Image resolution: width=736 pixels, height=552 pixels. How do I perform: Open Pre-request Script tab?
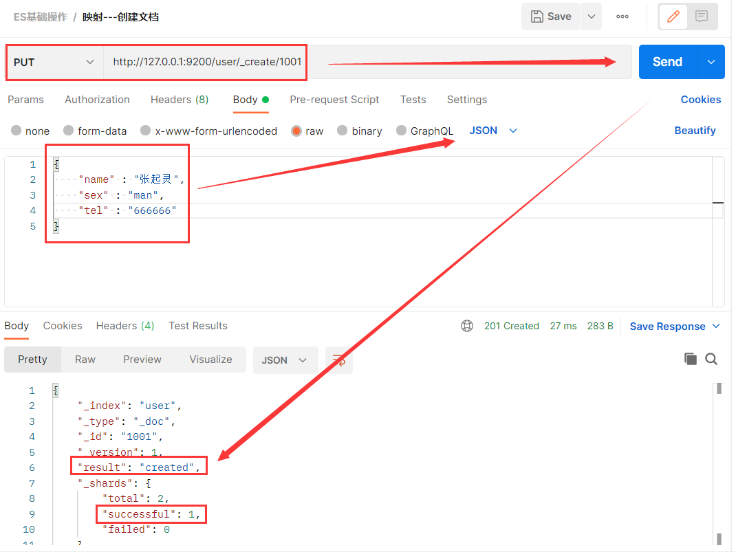[x=334, y=100]
